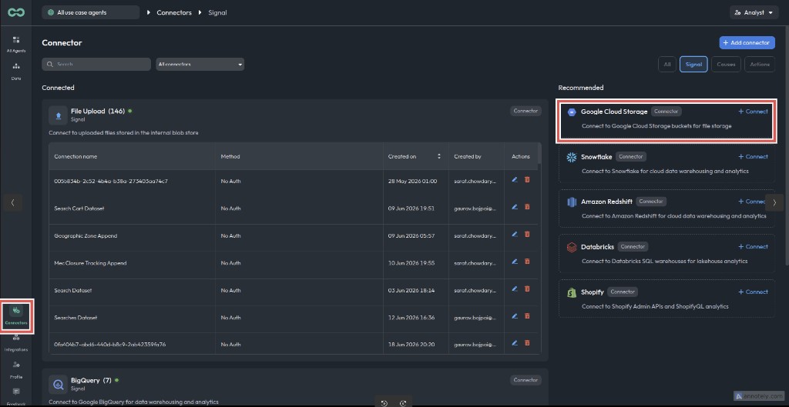
Task: Connect Amazon Redshift connector
Action: tap(752, 202)
